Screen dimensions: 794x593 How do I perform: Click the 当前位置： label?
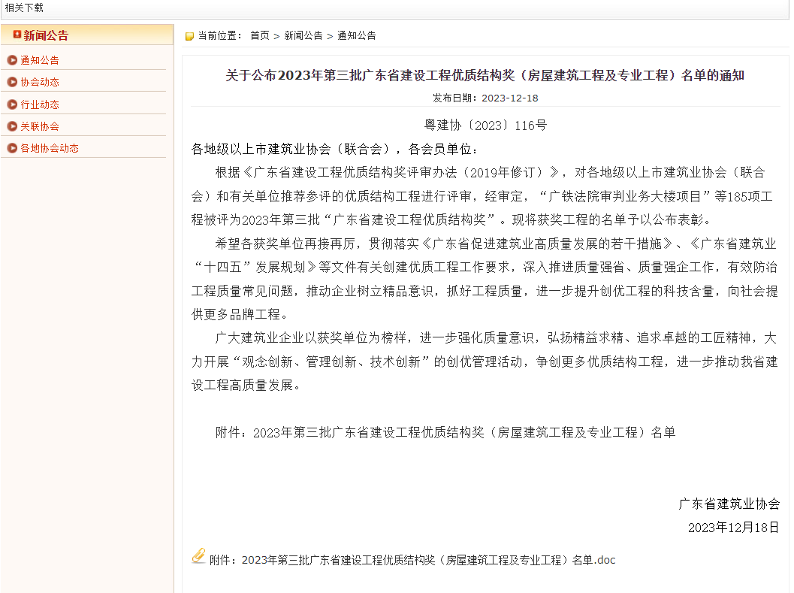(220, 35)
